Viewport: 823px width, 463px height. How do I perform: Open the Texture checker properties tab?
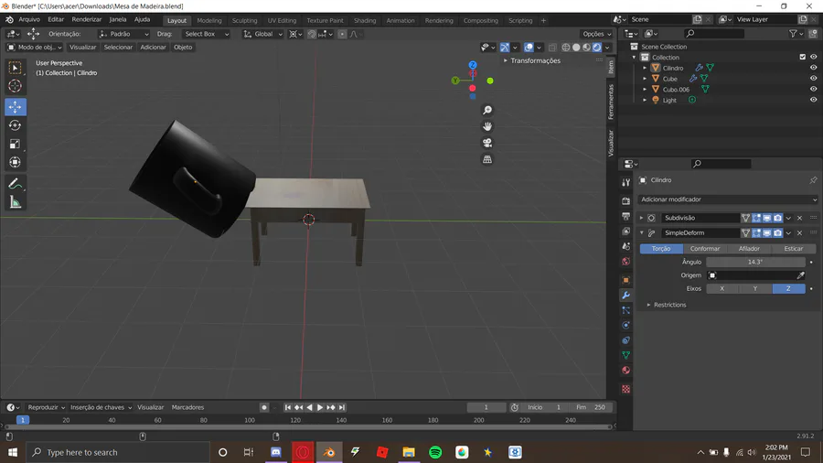pyautogui.click(x=625, y=390)
